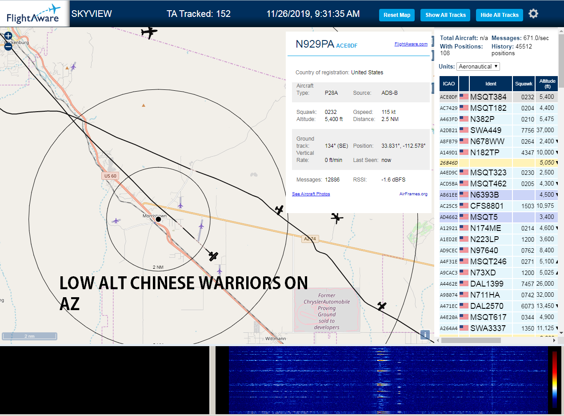The width and height of the screenshot is (564, 416).
Task: Click US flag in N711HA row
Action: click(464, 295)
